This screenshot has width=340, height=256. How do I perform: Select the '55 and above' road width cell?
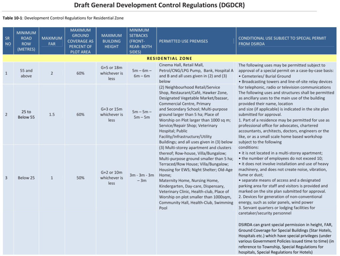(26, 73)
